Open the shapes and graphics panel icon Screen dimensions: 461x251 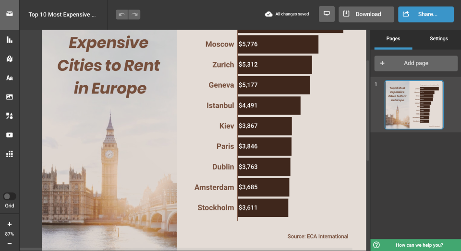[x=10, y=116]
